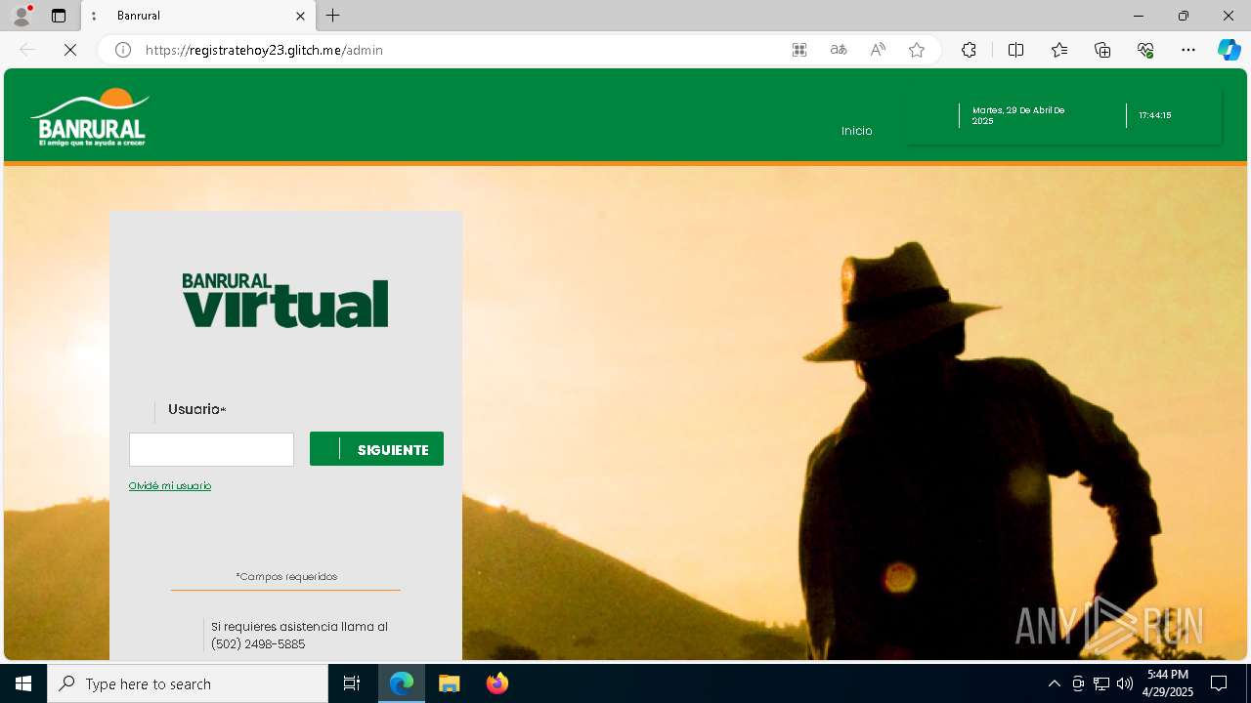1251x703 pixels.
Task: Click the taskbar search box
Action: (188, 683)
